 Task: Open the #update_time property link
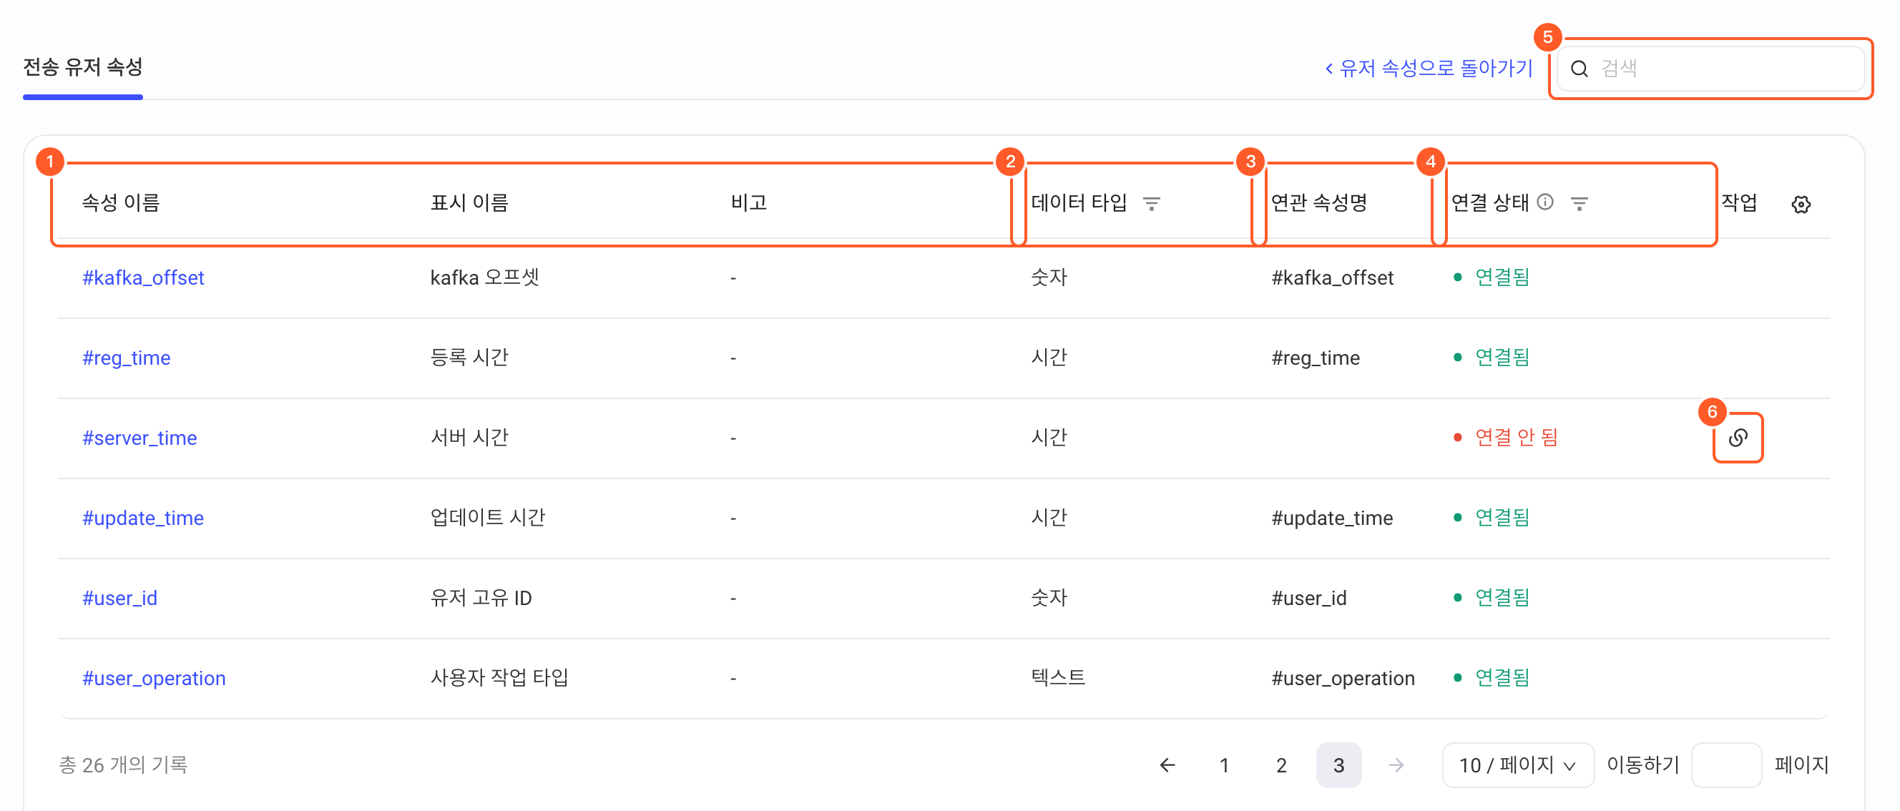[x=143, y=518]
